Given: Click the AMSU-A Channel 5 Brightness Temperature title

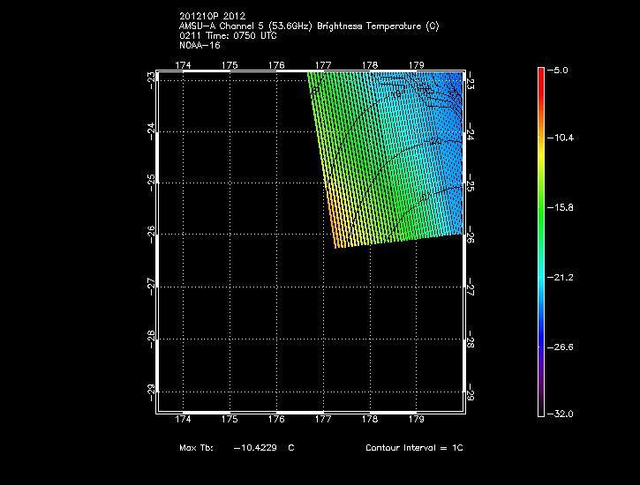Looking at the screenshot, I should tap(308, 26).
